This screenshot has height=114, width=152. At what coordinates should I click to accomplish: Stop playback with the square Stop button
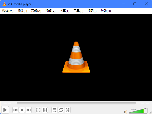coord(22,110)
